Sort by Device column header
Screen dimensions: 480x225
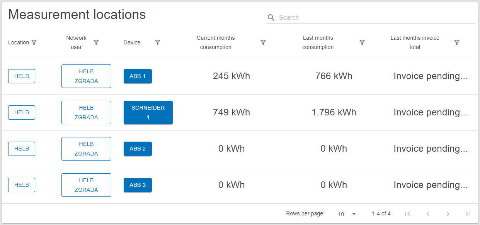point(132,42)
